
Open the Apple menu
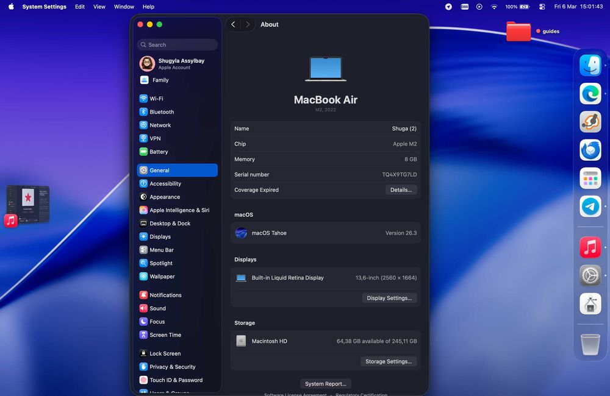point(11,7)
